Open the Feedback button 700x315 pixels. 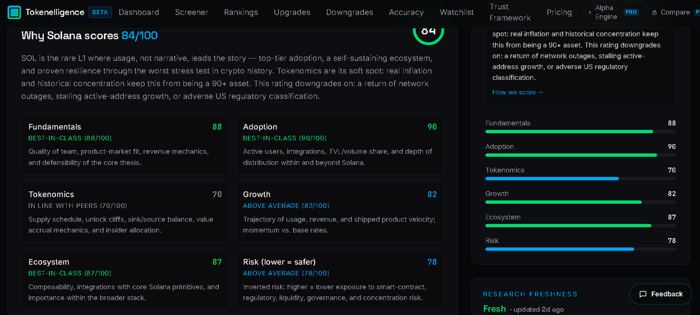pos(660,294)
